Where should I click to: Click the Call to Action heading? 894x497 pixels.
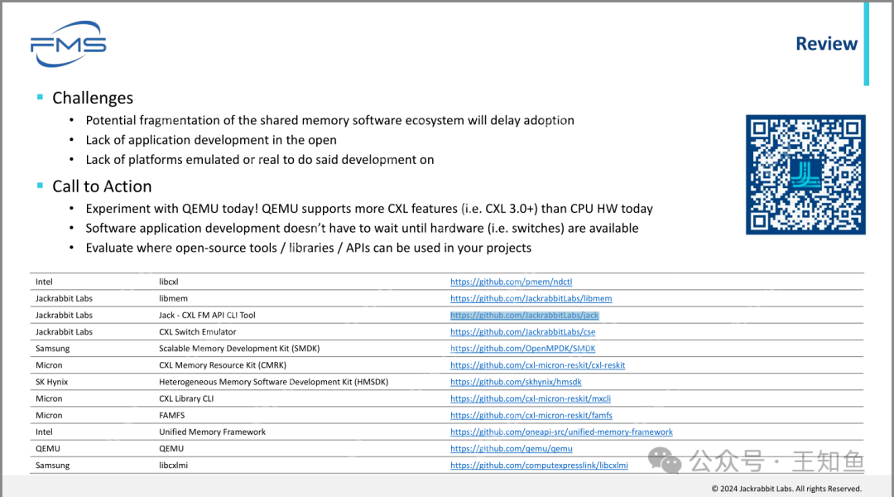102,186
